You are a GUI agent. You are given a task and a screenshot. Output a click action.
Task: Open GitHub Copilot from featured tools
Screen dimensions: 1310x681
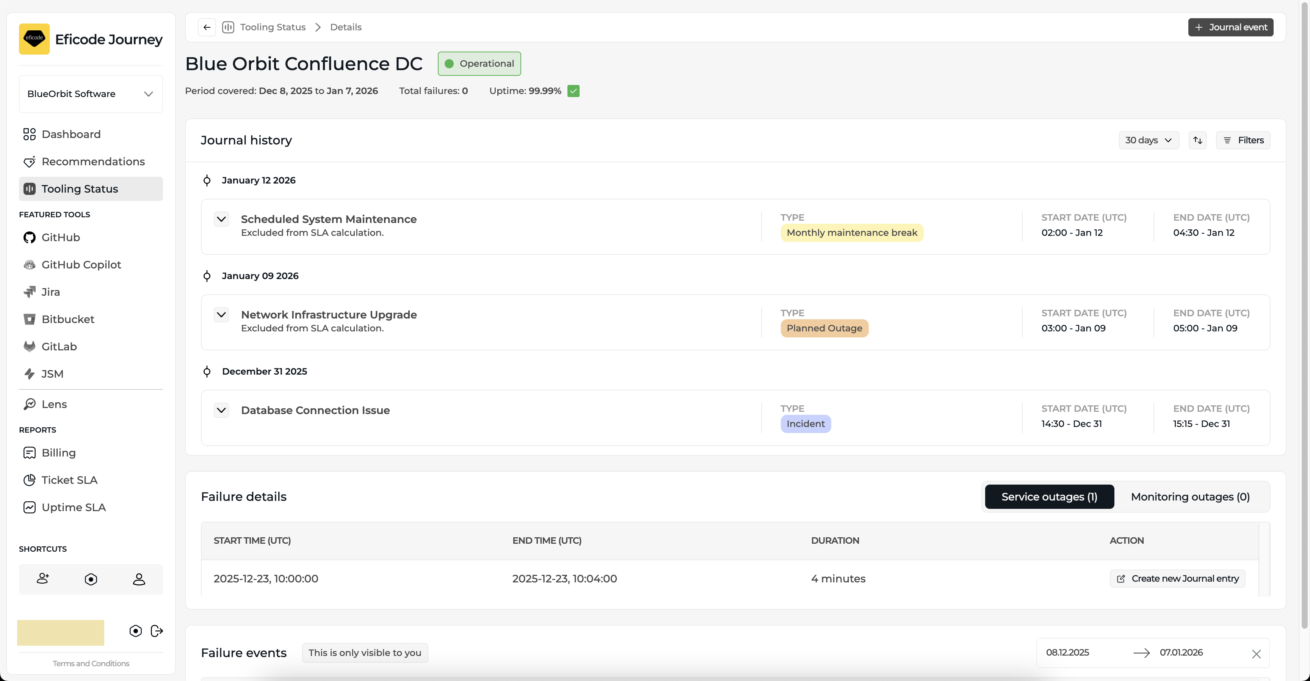tap(81, 264)
